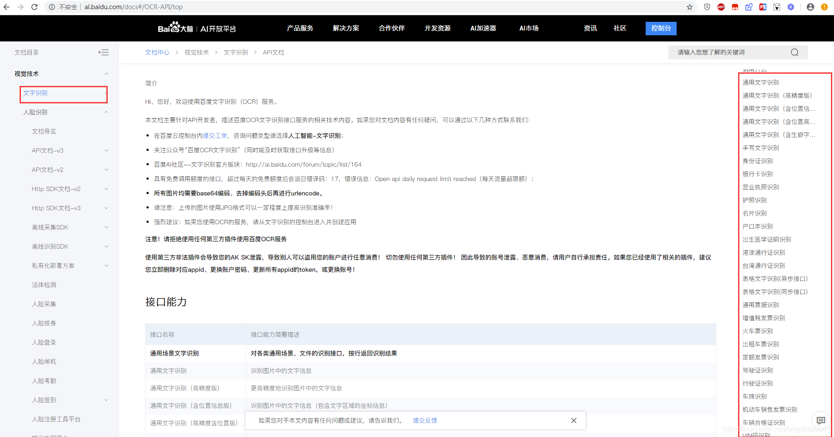
Task: Open 人脸闸机 in sidebar
Action: tap(44, 362)
